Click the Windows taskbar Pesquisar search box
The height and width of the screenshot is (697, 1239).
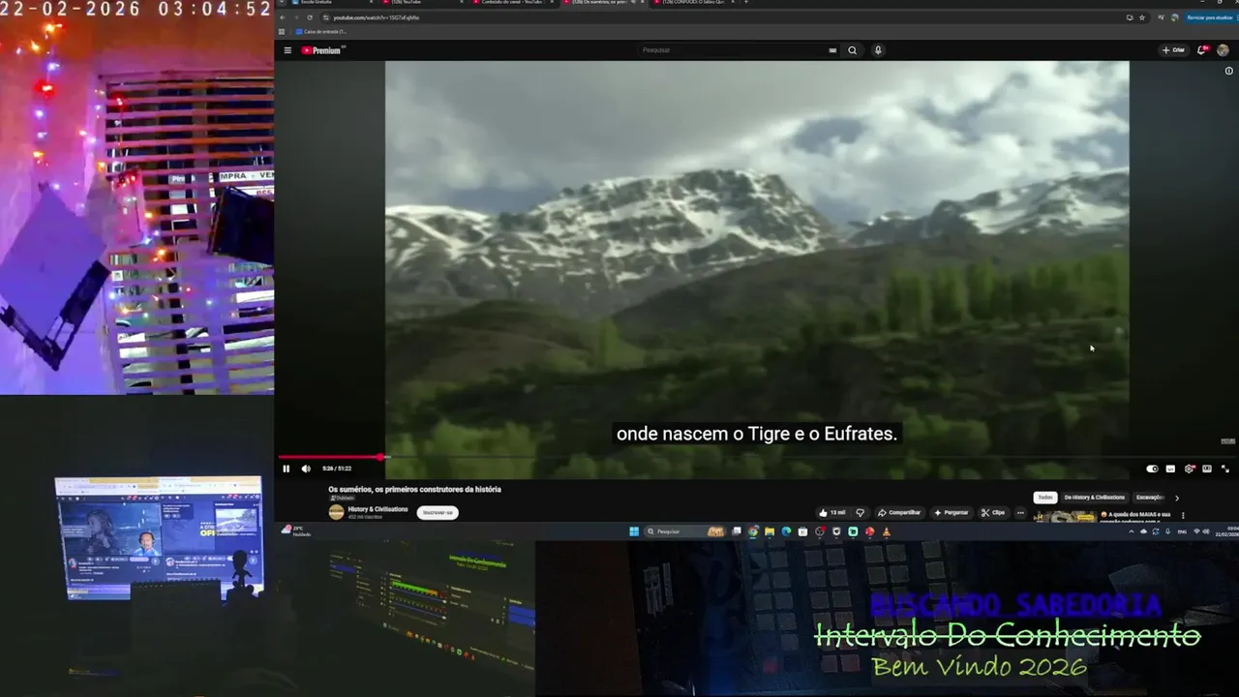coord(684,531)
